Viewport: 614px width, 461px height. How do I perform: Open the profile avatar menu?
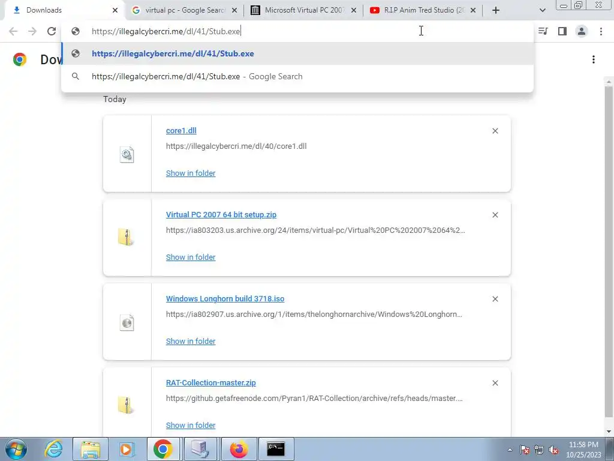click(x=582, y=31)
